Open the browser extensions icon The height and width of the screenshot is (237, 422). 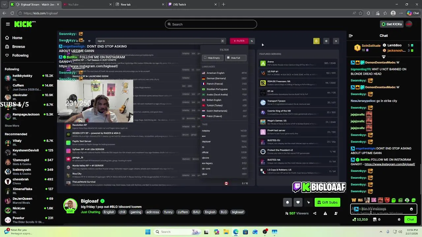369,13
